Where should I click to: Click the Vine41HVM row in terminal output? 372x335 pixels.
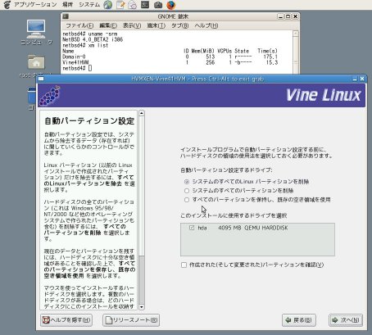(170, 62)
